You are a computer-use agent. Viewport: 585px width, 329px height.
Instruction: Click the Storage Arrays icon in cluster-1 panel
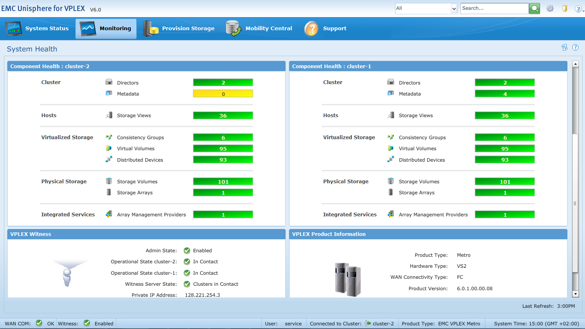coord(391,192)
